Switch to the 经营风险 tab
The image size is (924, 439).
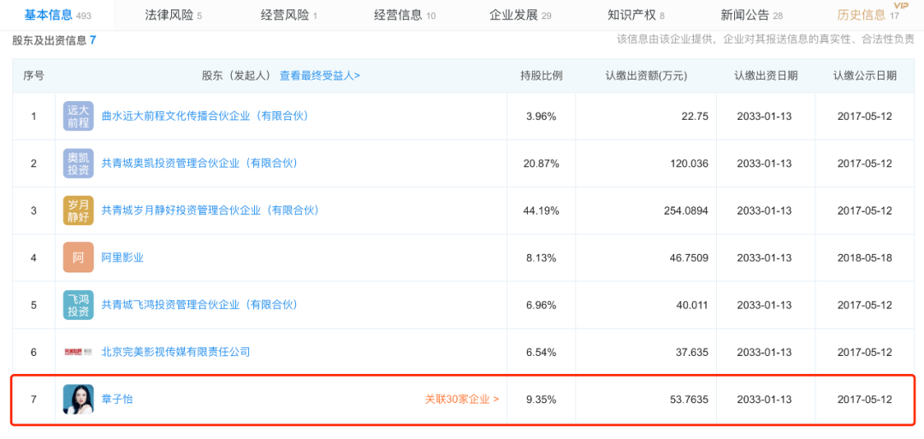[289, 15]
